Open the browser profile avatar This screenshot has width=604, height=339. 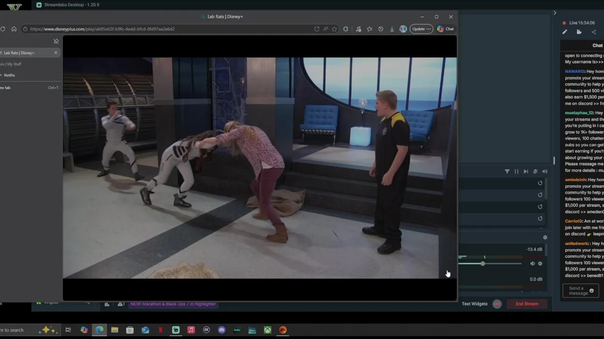pyautogui.click(x=403, y=29)
